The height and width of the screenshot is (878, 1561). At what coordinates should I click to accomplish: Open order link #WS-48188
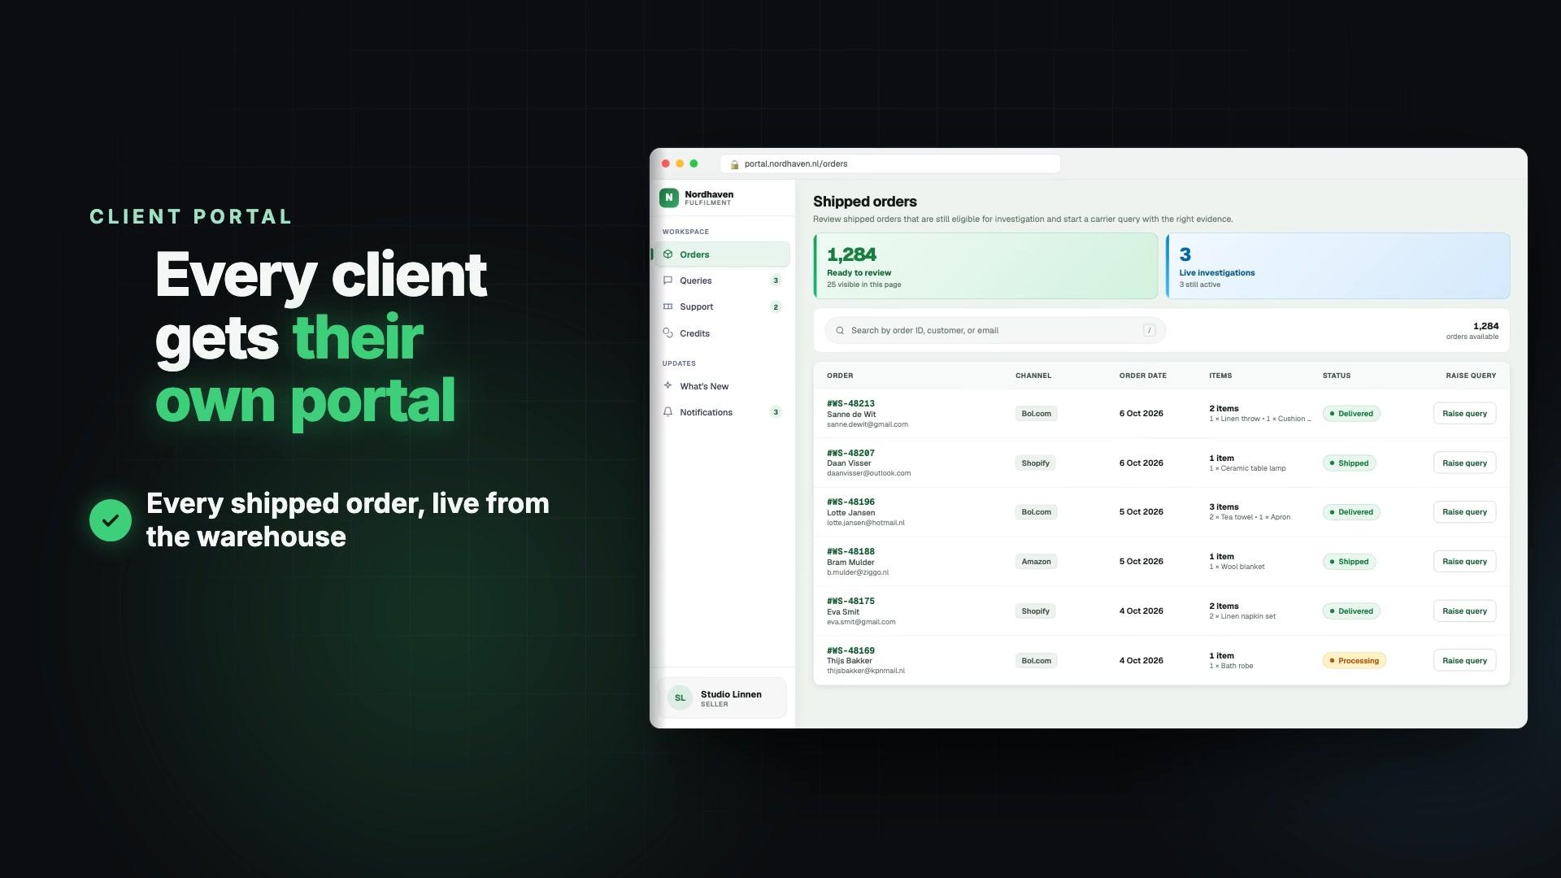pos(850,551)
